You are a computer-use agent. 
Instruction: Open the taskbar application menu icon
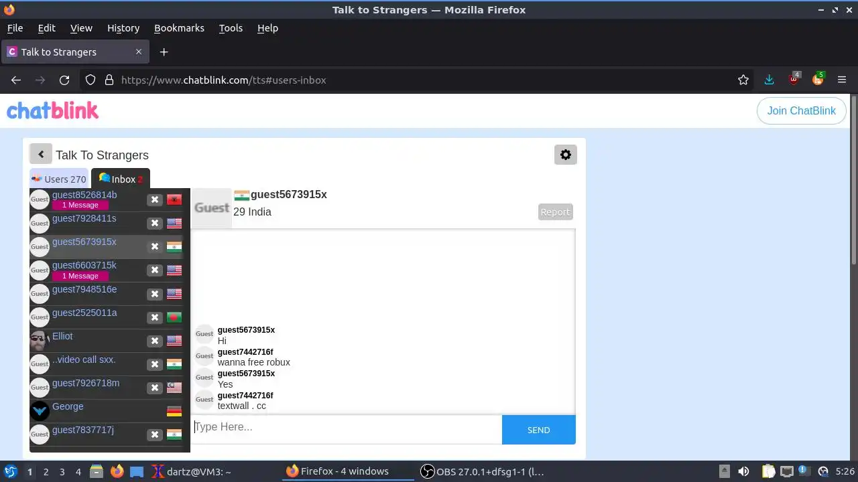tap(10, 471)
